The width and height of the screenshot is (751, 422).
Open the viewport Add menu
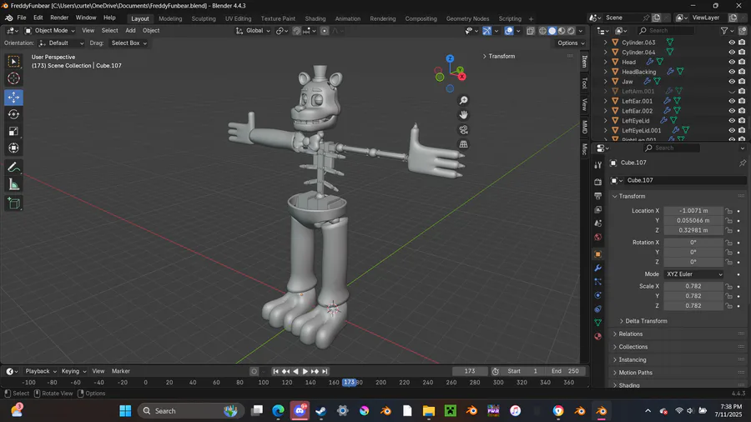tap(130, 31)
